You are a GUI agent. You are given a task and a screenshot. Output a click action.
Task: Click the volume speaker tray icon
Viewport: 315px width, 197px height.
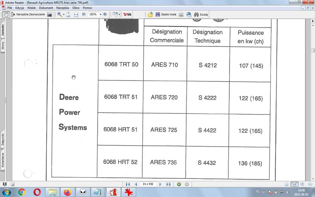coord(288,192)
